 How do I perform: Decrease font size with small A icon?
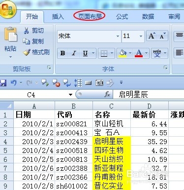point(163,36)
